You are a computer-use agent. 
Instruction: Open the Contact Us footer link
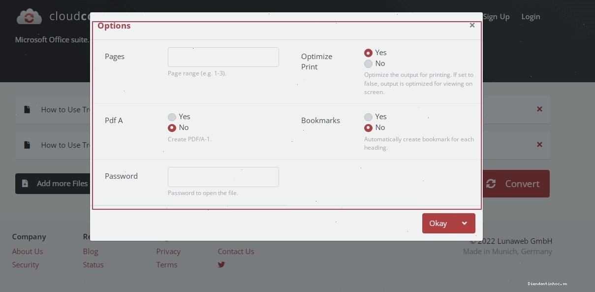[x=236, y=251]
